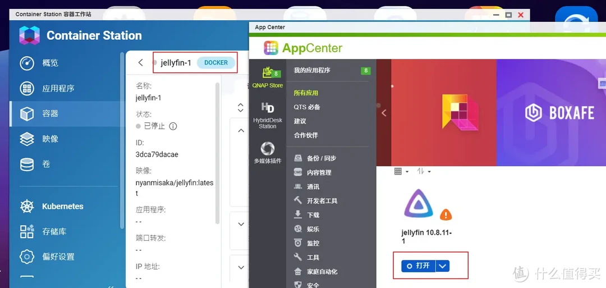The height and width of the screenshot is (288, 606).
Task: Collapse the first panel with up chevron
Action: (241, 131)
